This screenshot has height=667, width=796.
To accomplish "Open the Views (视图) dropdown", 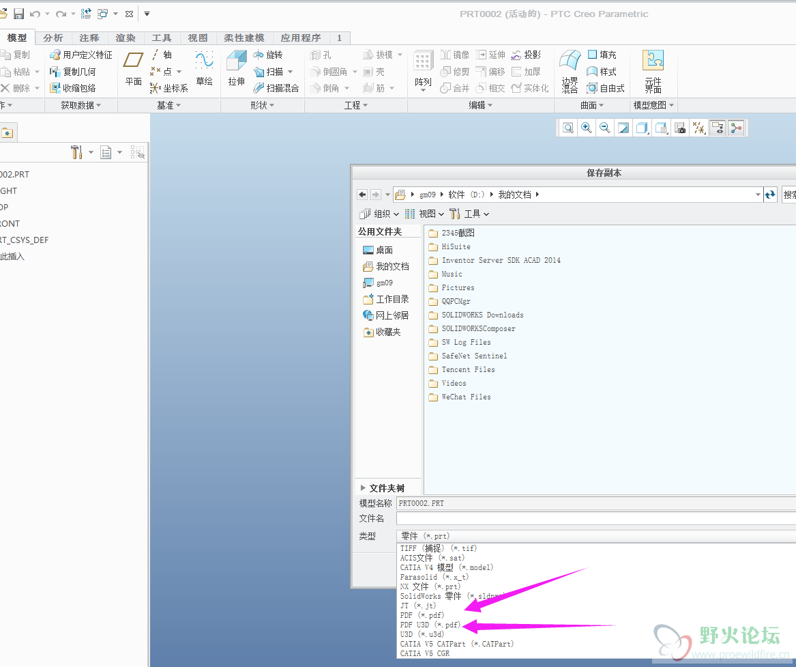I will click(x=424, y=214).
